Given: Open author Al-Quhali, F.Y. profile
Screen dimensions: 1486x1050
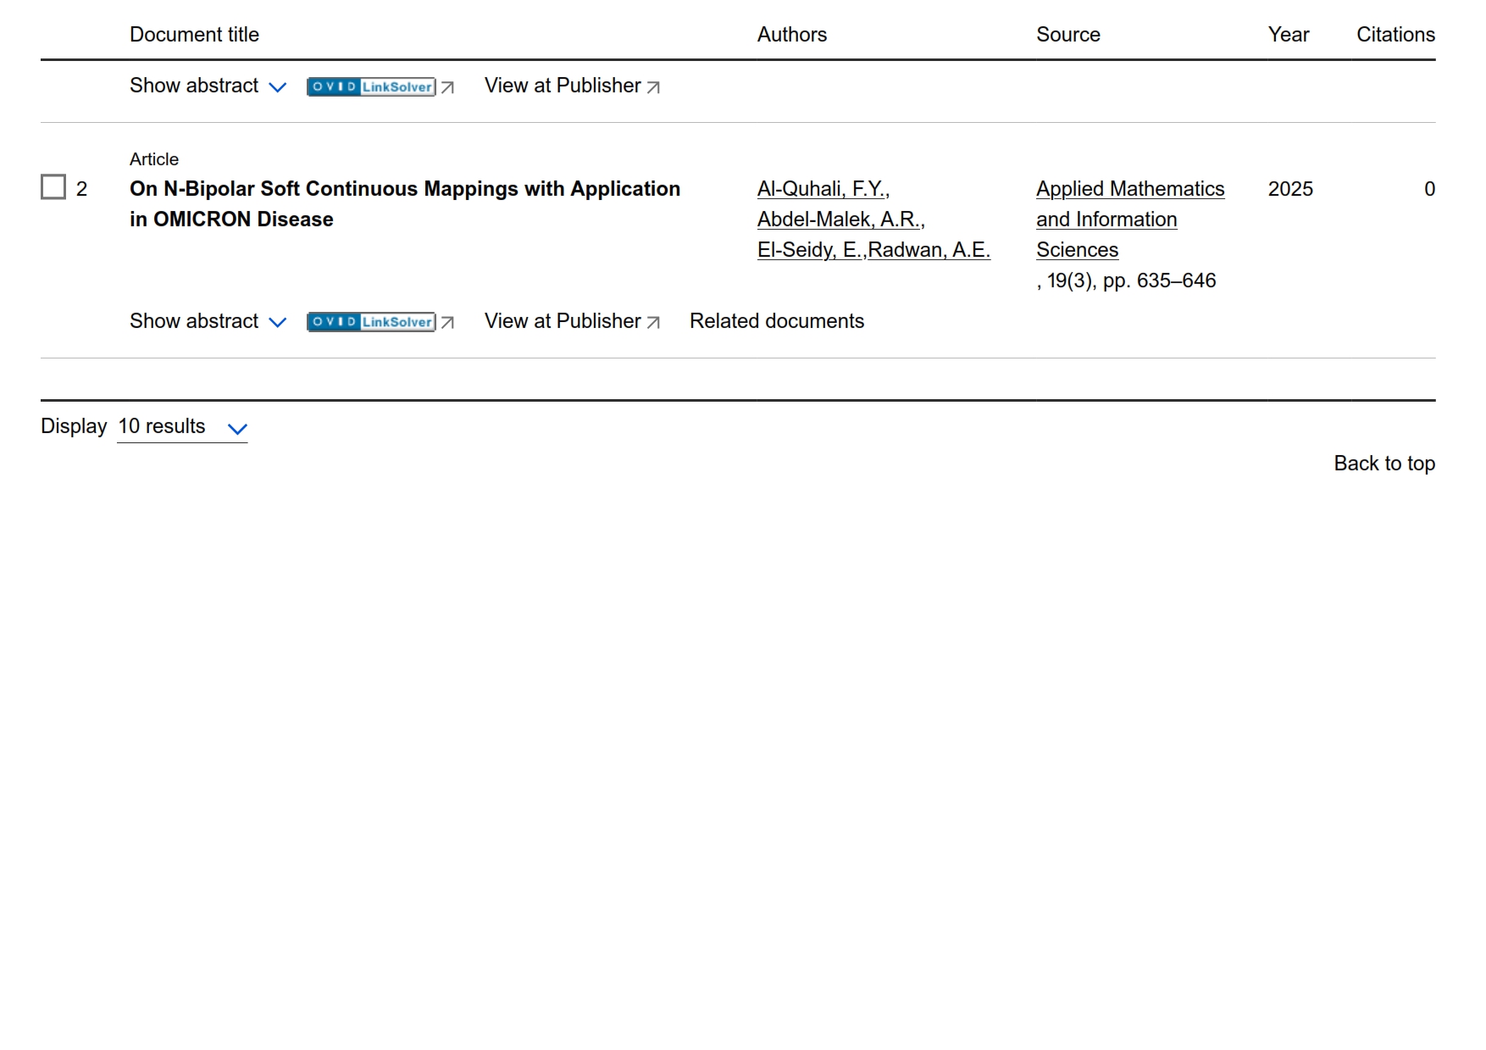Looking at the screenshot, I should coord(821,189).
